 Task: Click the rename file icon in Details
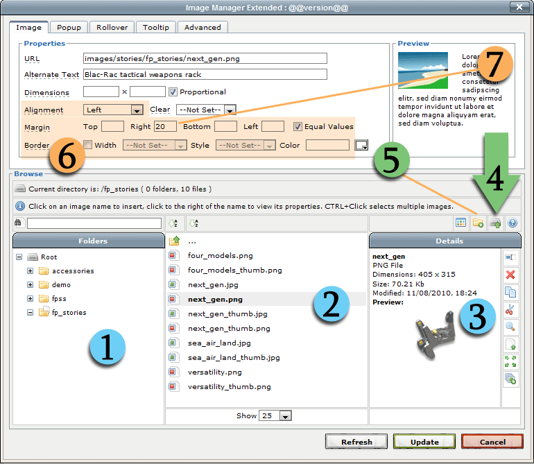tap(510, 257)
